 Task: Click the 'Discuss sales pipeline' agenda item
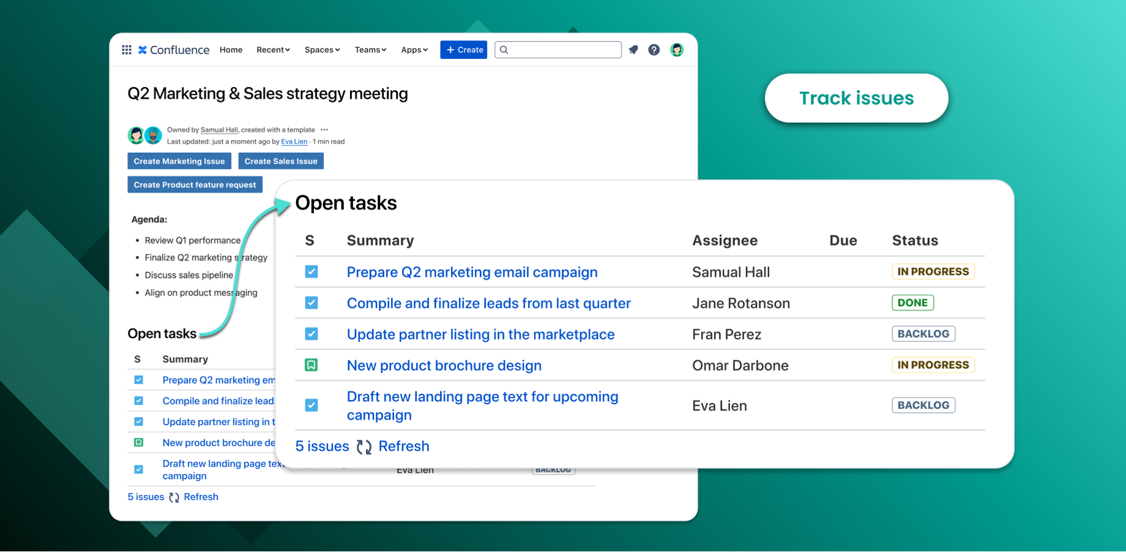click(189, 275)
